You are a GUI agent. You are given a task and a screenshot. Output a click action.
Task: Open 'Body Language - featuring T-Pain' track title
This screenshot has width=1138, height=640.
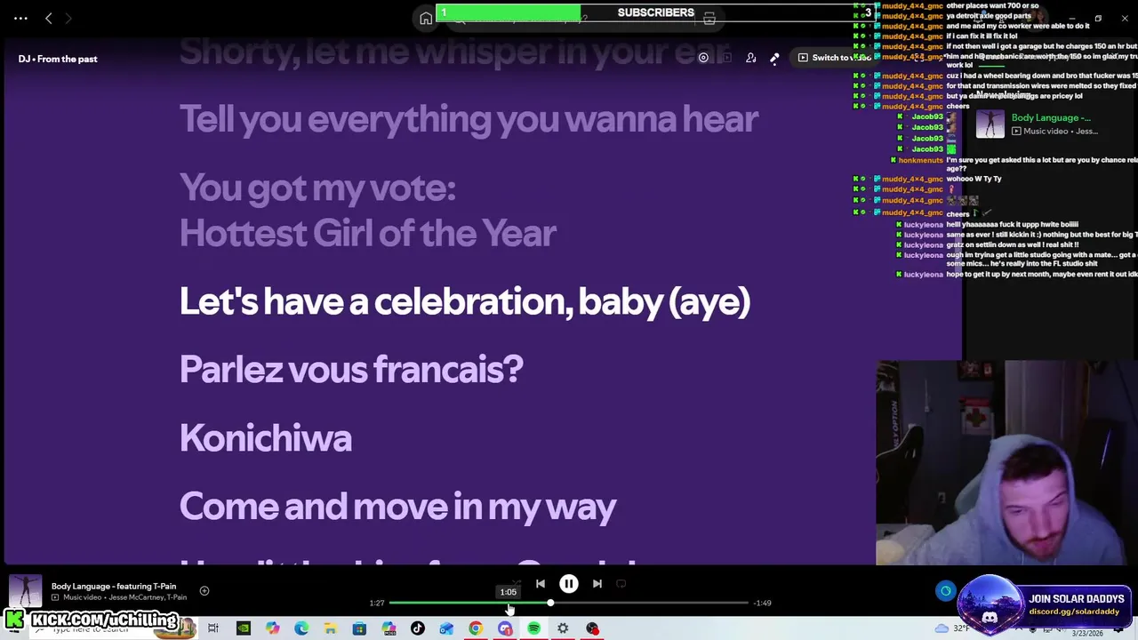114,586
